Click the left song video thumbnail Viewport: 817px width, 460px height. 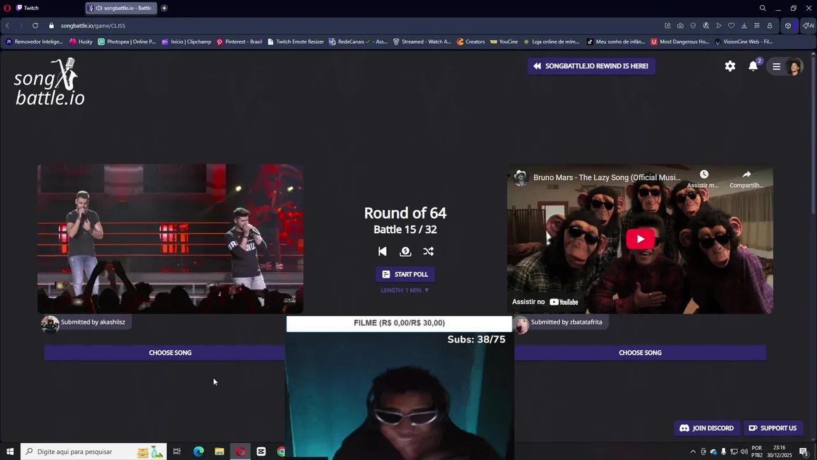coord(170,239)
